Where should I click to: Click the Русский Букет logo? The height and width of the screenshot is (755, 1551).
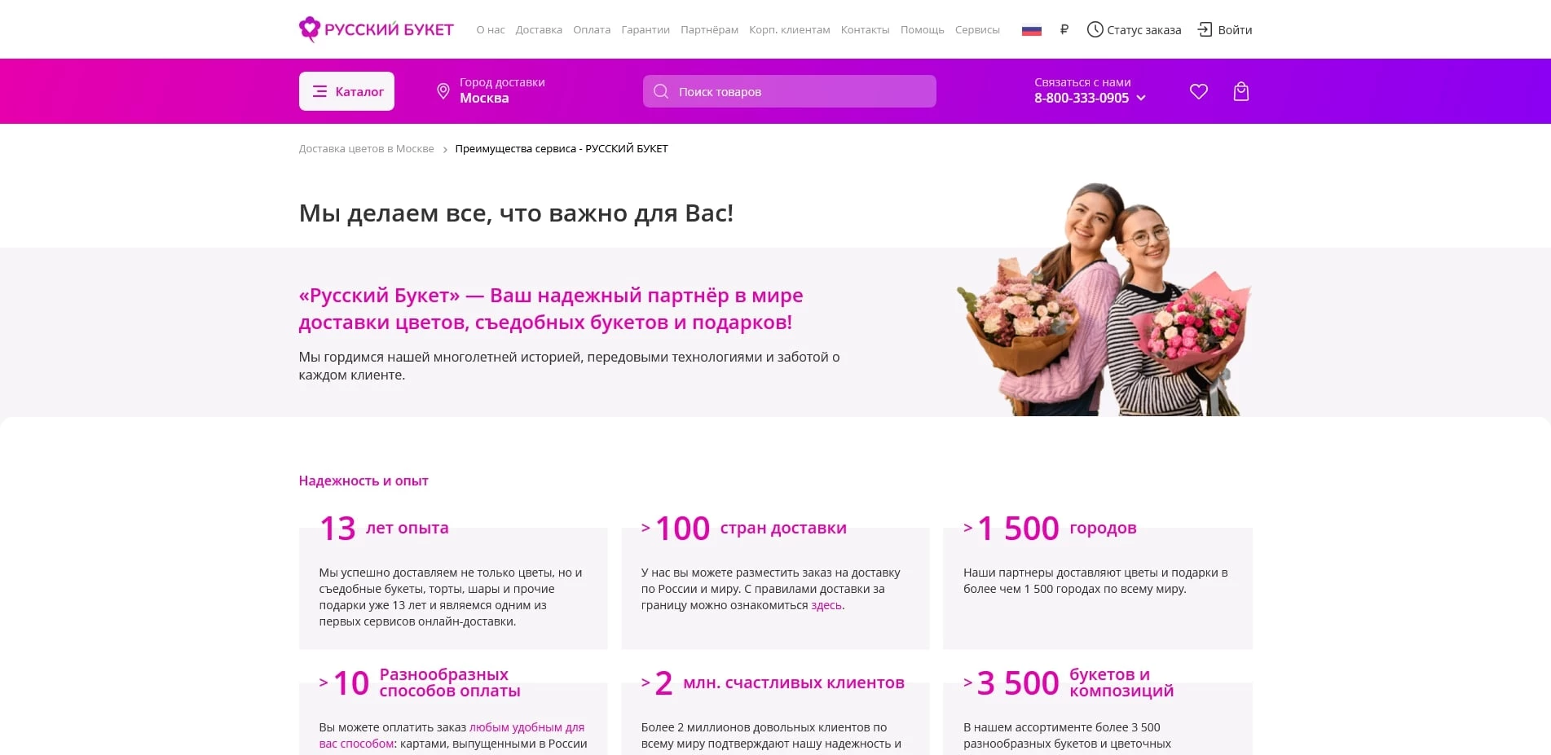click(x=377, y=29)
